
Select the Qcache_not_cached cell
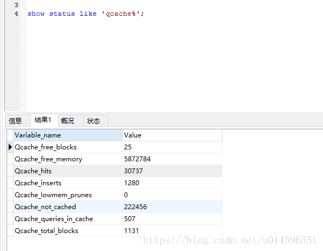[68, 207]
